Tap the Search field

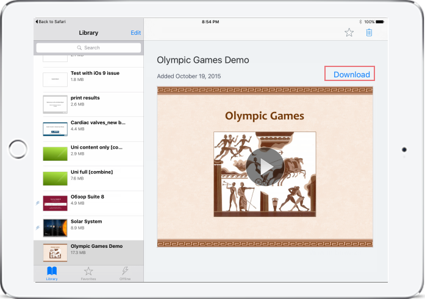point(88,47)
